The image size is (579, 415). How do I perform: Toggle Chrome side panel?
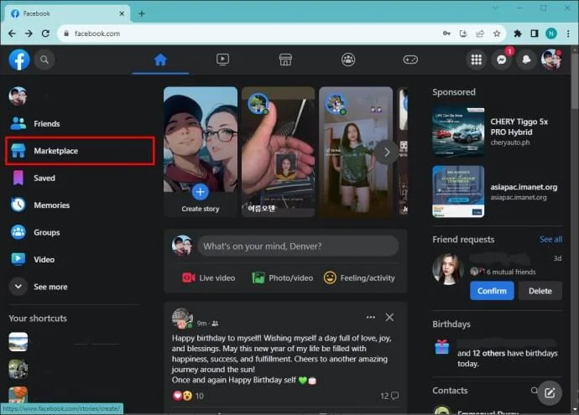[x=535, y=34]
